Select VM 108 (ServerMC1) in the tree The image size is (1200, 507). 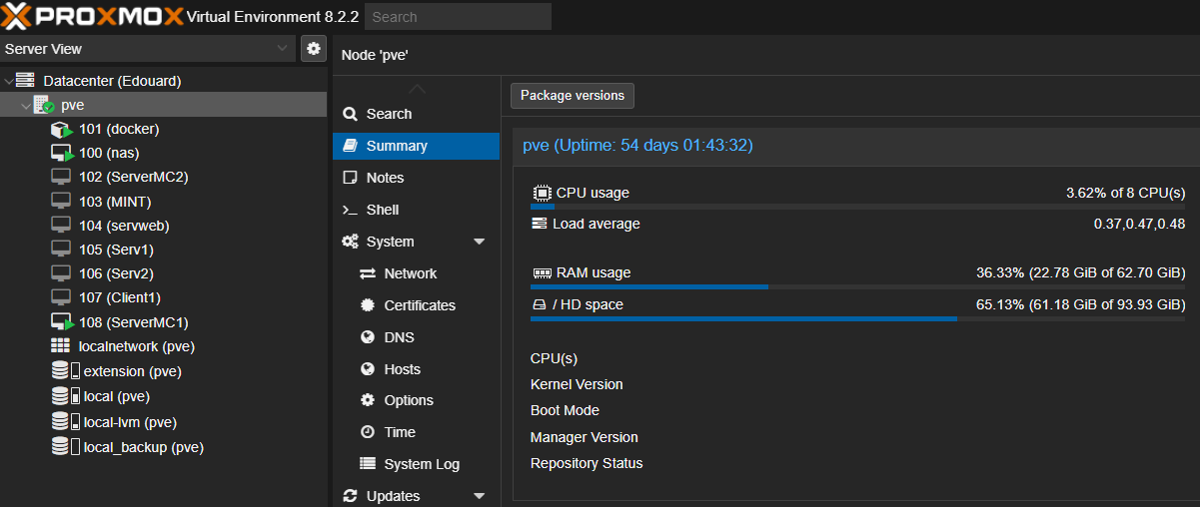point(133,322)
